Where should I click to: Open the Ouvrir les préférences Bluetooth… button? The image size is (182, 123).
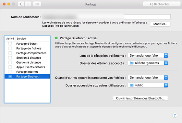click(x=140, y=98)
